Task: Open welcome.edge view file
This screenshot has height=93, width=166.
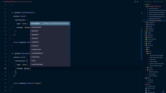Action: pyautogui.click(x=153, y=76)
